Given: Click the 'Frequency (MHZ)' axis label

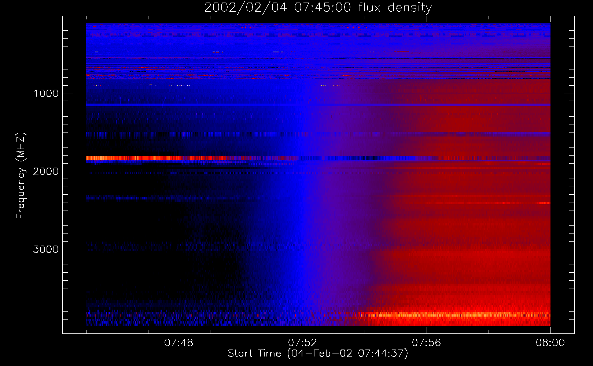Looking at the screenshot, I should coord(21,176).
